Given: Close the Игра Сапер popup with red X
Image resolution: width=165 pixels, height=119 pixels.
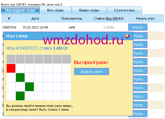Looking at the screenshot, I should (127, 36).
